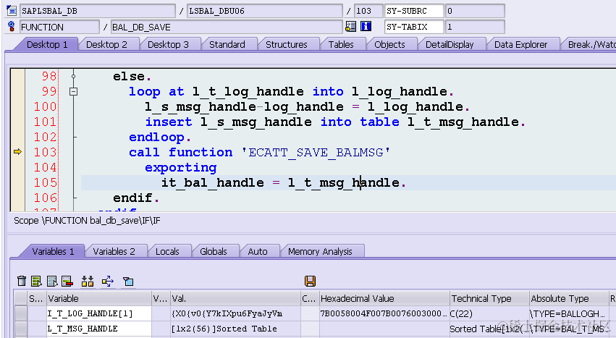Select the Objects tab
The image size is (616, 338).
[389, 44]
